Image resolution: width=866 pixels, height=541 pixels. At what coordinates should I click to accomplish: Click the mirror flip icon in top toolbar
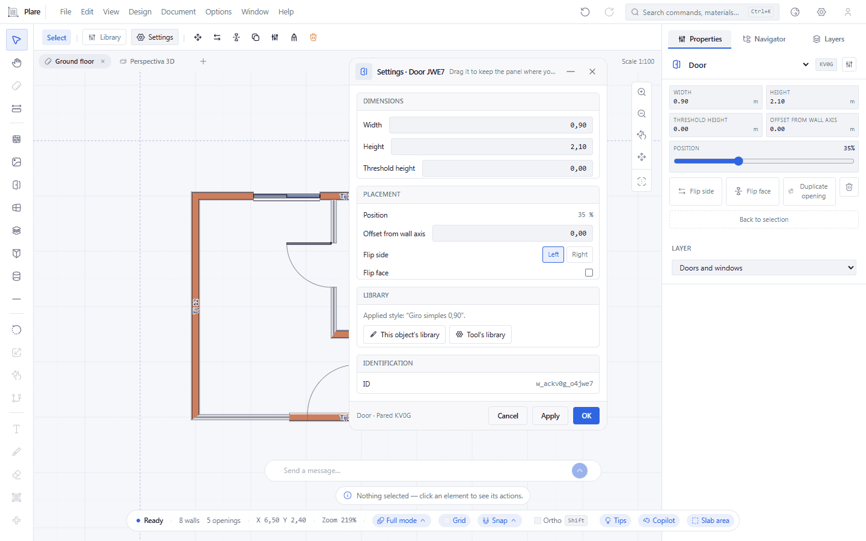(x=236, y=37)
